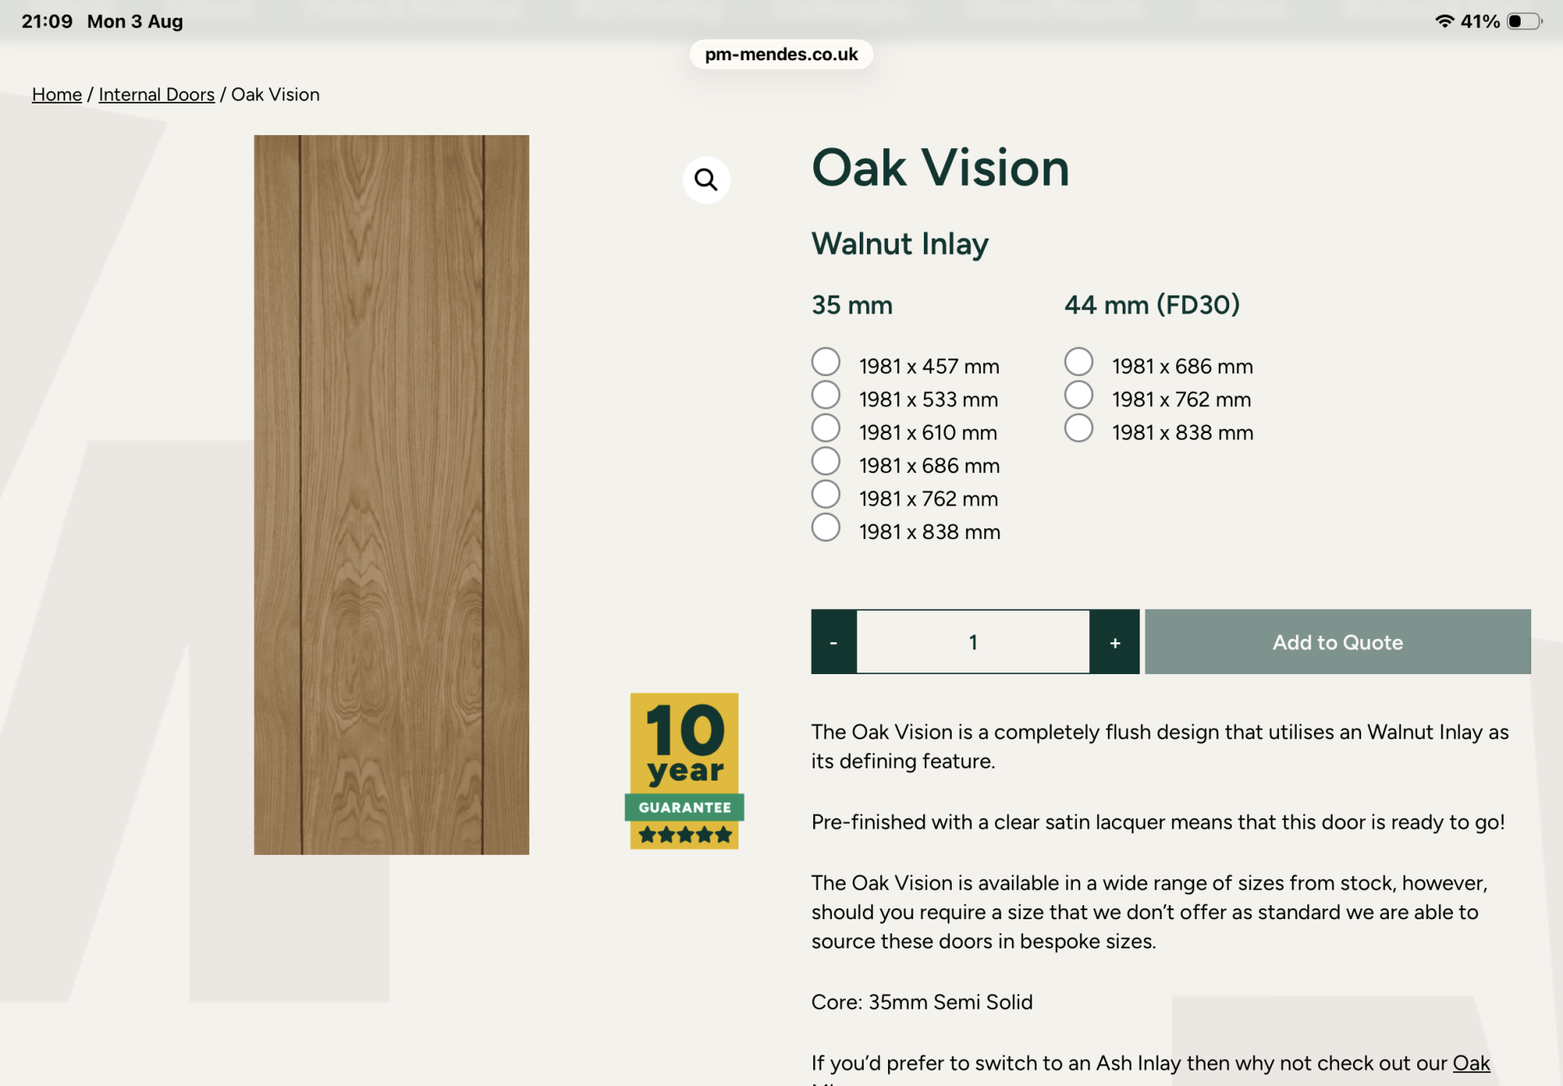Image resolution: width=1563 pixels, height=1086 pixels.
Task: Open the Oak Vision door product image
Action: coord(392,495)
